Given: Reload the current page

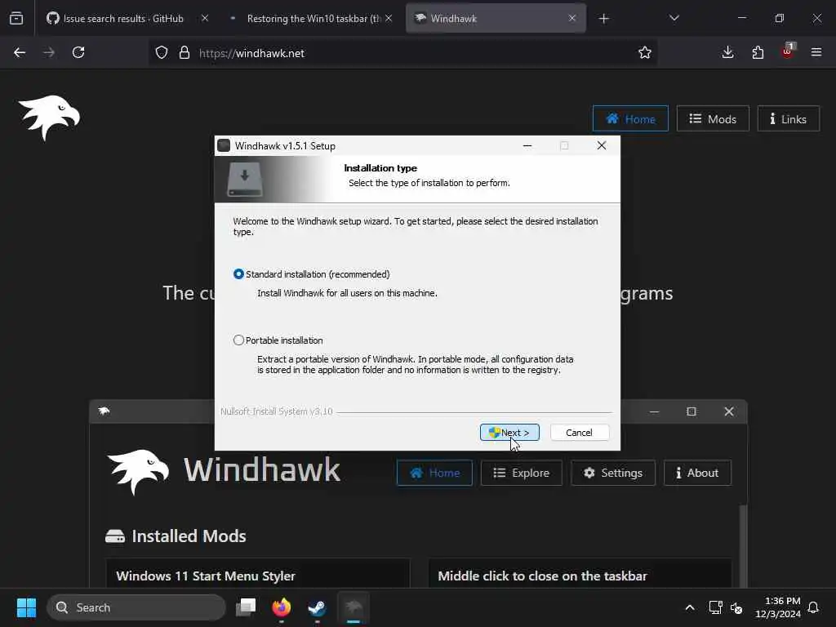Looking at the screenshot, I should click(78, 52).
